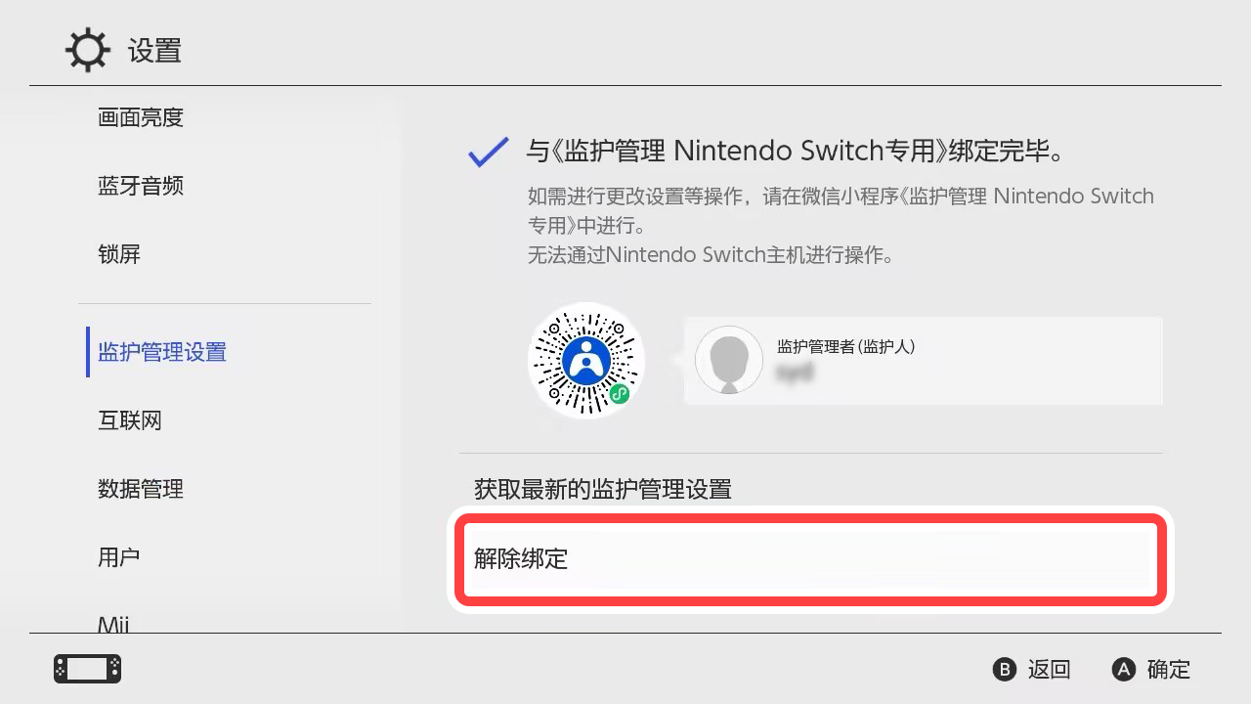Click the Switch console controller icon
Image resolution: width=1251 pixels, height=704 pixels.
click(88, 669)
